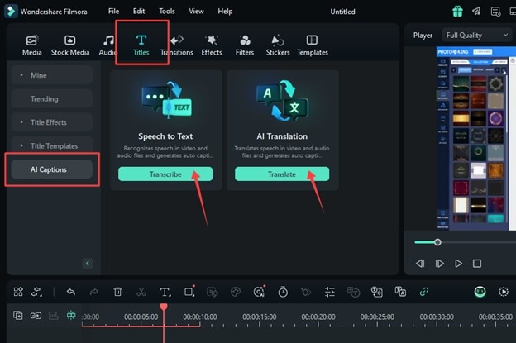
Task: Click the paper plane share icon
Action: [476, 12]
